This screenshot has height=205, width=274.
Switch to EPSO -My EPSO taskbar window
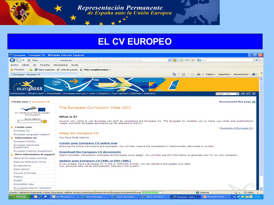(x=155, y=197)
